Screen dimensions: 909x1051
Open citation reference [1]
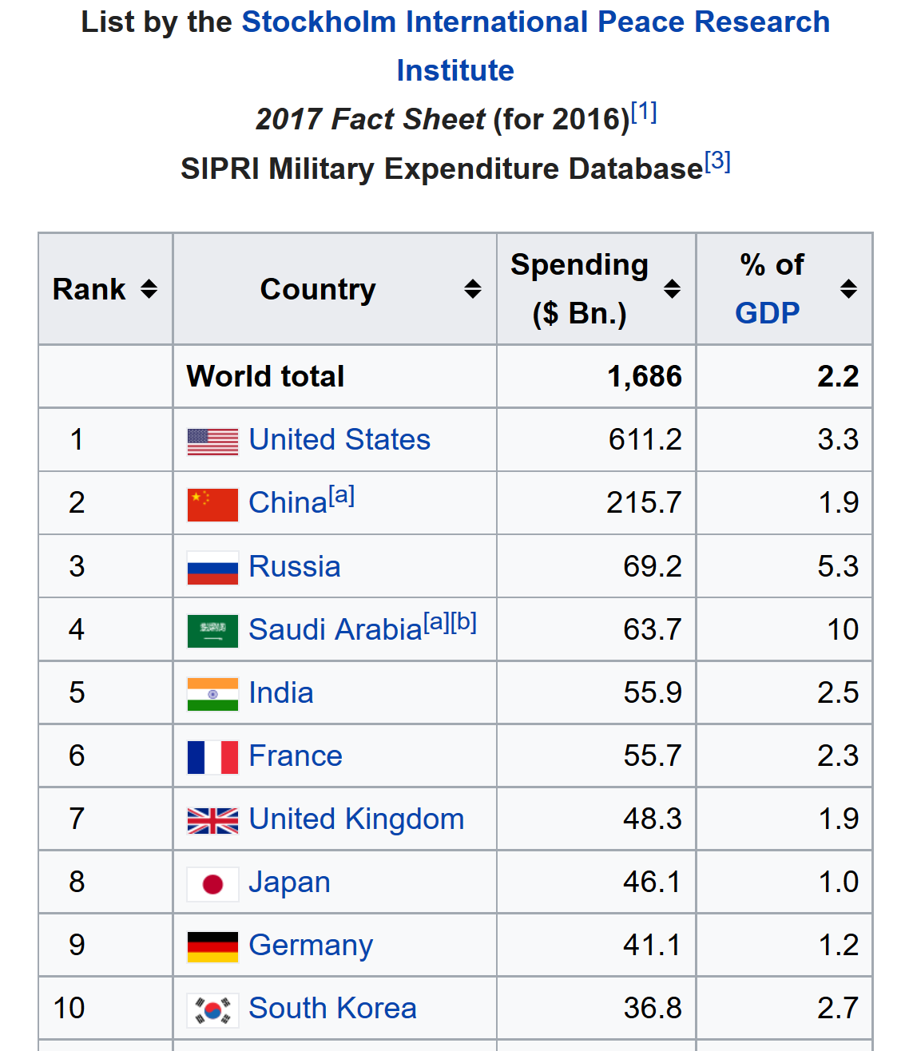(x=644, y=112)
